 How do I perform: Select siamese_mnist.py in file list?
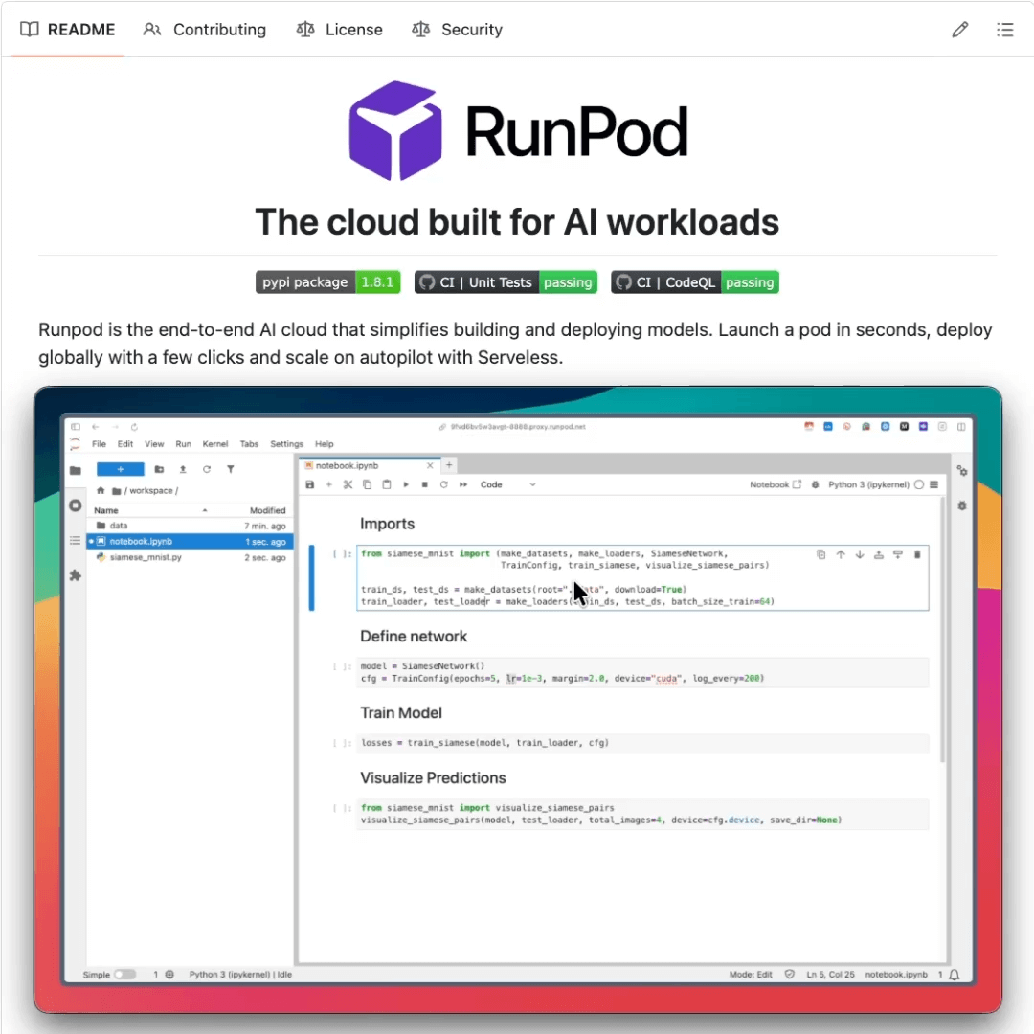190,557
